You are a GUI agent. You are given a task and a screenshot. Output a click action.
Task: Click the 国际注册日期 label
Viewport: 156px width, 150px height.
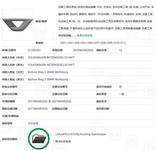[10, 109]
